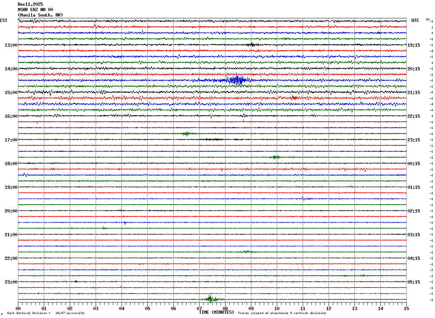The height and width of the screenshot is (318, 435).
Task: Click the 20:15 UTC time label
Action: pos(414,69)
